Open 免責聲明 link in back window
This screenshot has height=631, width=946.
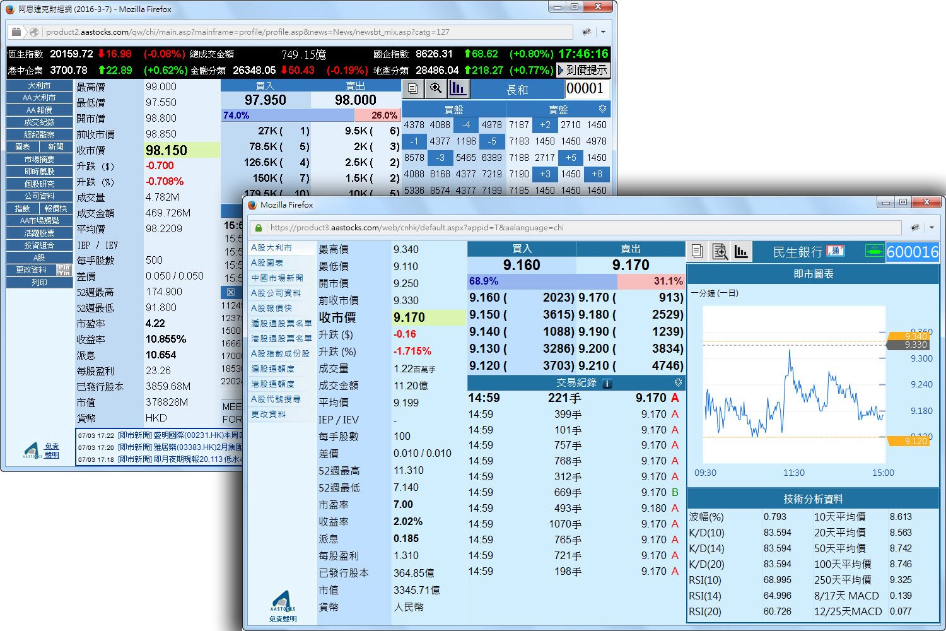tap(52, 451)
